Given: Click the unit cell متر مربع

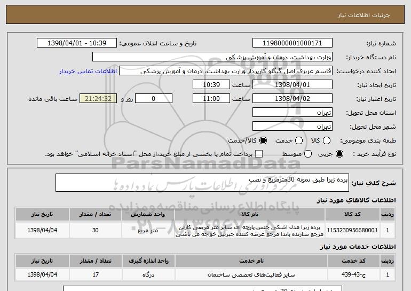Looking at the screenshot, I should click(x=148, y=231).
